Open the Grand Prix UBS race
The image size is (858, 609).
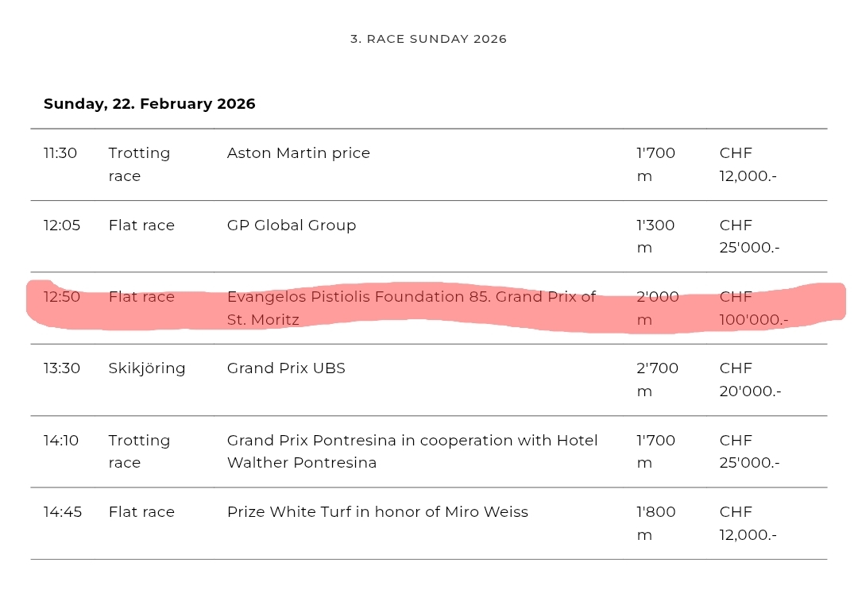point(286,368)
